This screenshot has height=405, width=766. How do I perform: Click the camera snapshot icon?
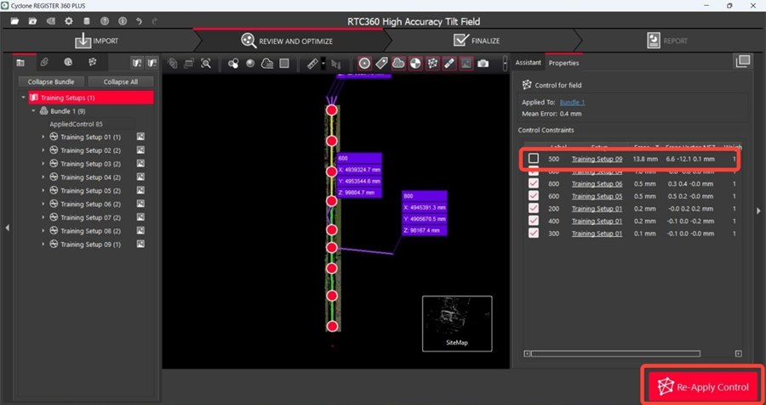tap(483, 63)
